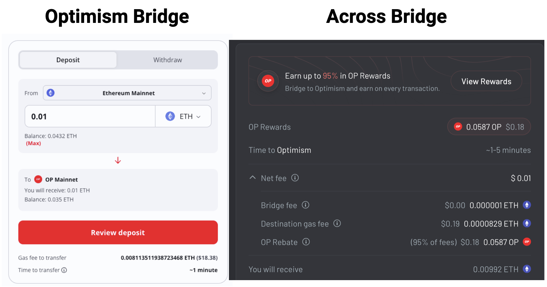Image resolution: width=547 pixels, height=287 pixels.
Task: Click the red swap direction arrow
Action: [118, 160]
